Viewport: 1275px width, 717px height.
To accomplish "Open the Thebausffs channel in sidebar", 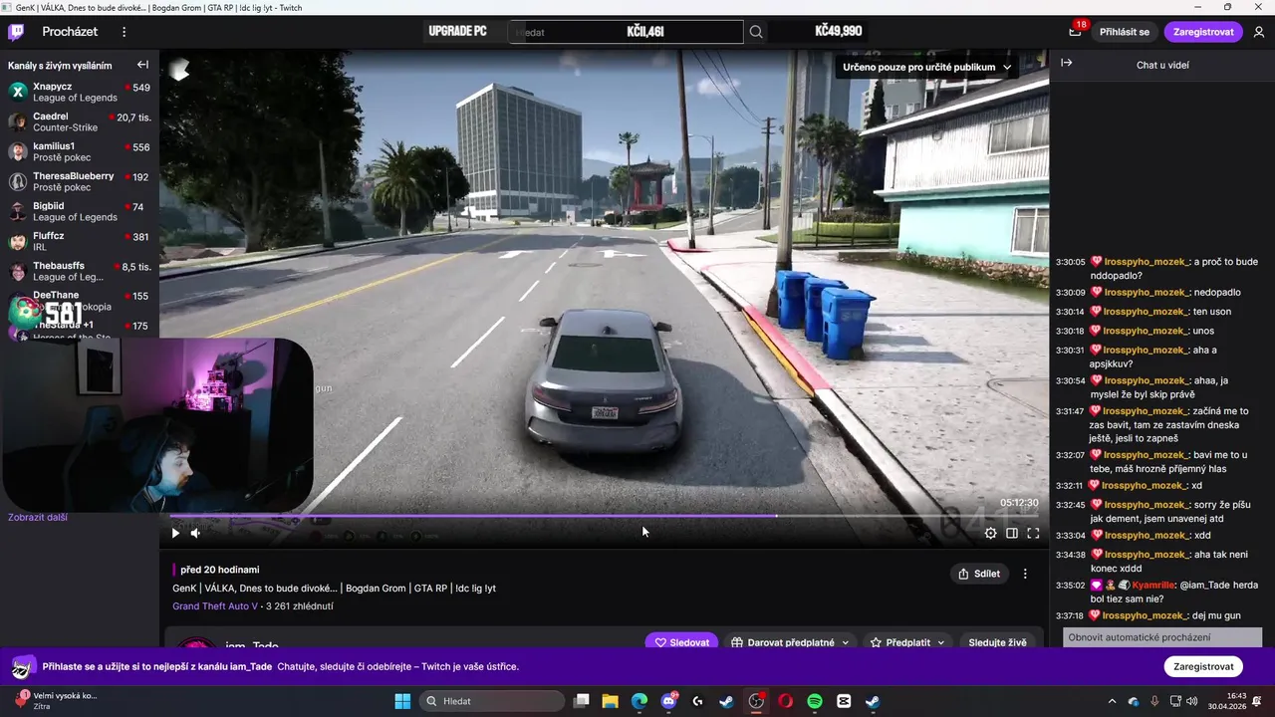I will pos(80,271).
